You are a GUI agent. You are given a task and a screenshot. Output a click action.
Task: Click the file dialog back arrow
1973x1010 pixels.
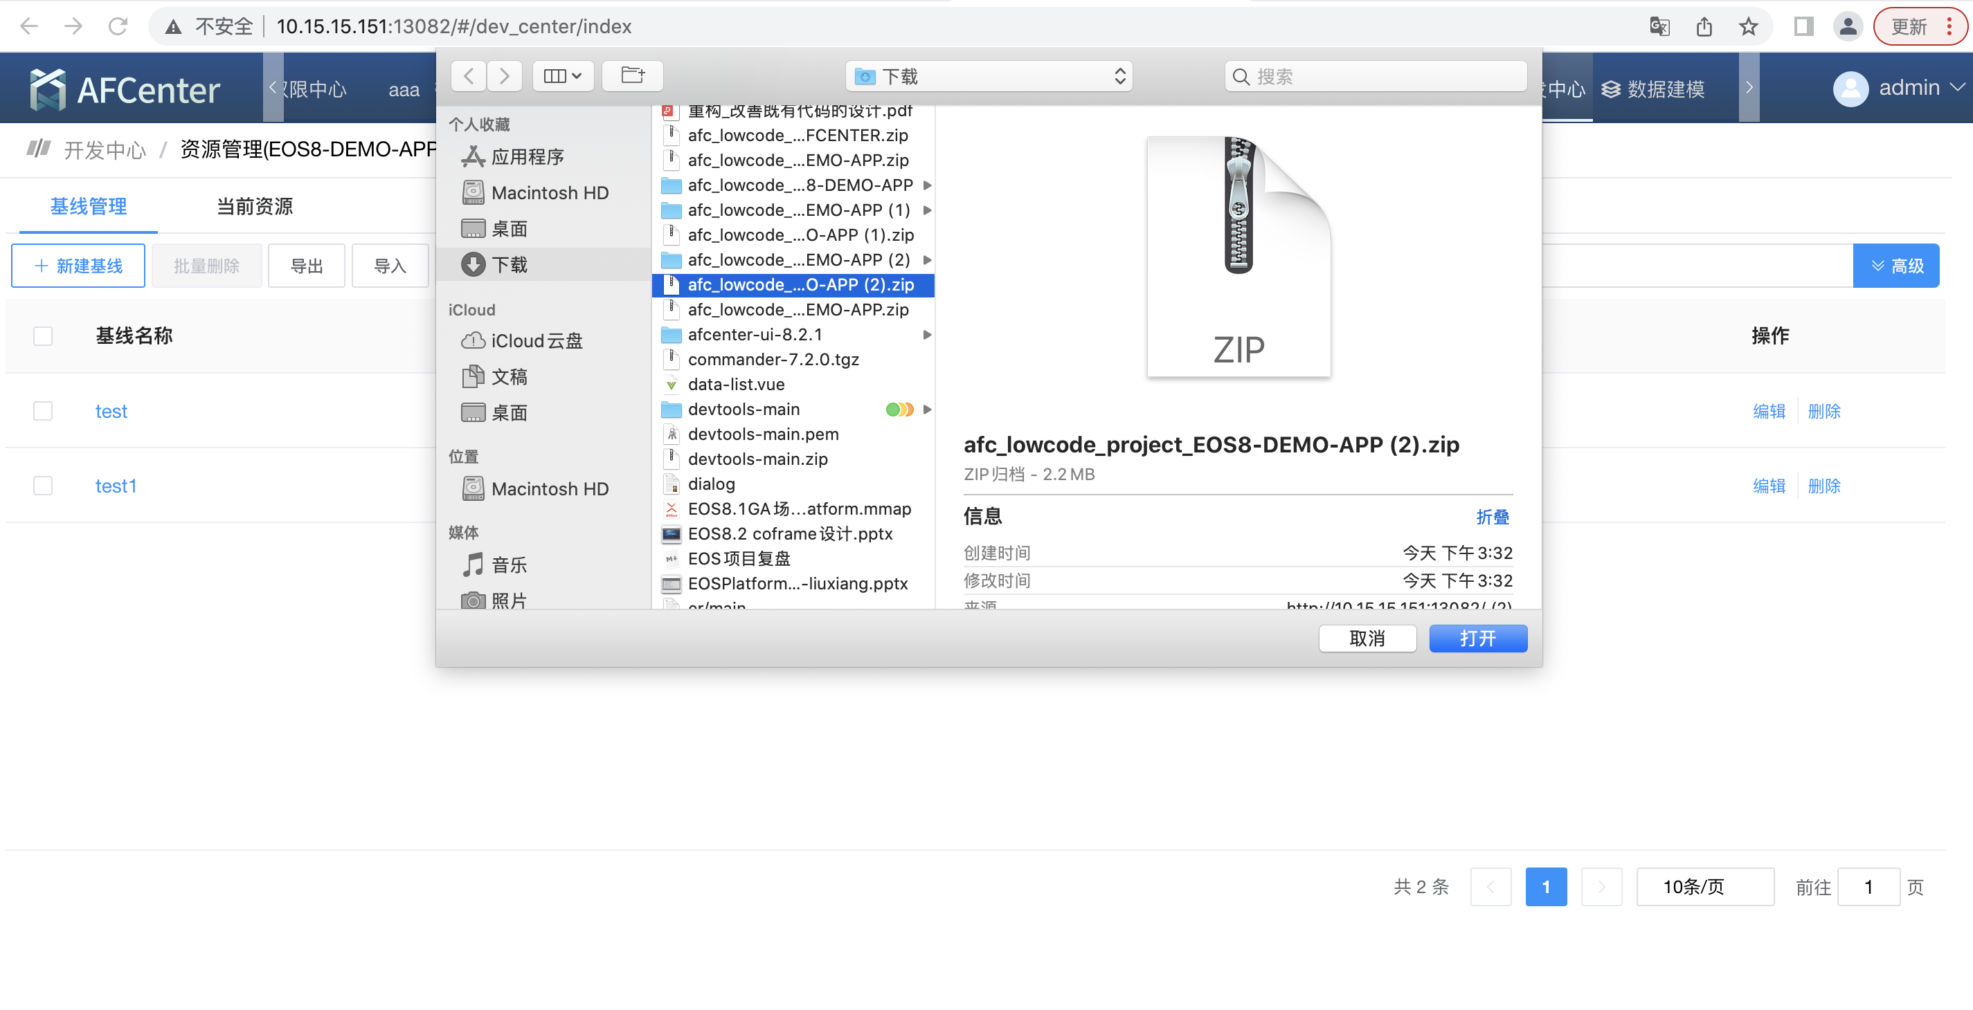pos(469,76)
